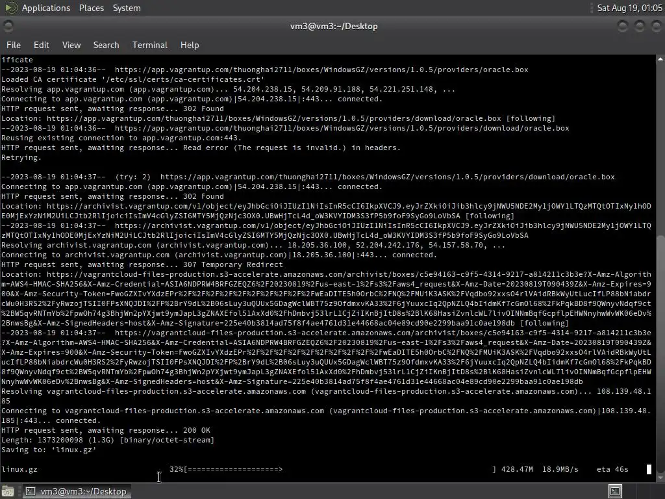665x499 pixels.
Task: Click the 'eta 46s' text
Action: click(612, 469)
